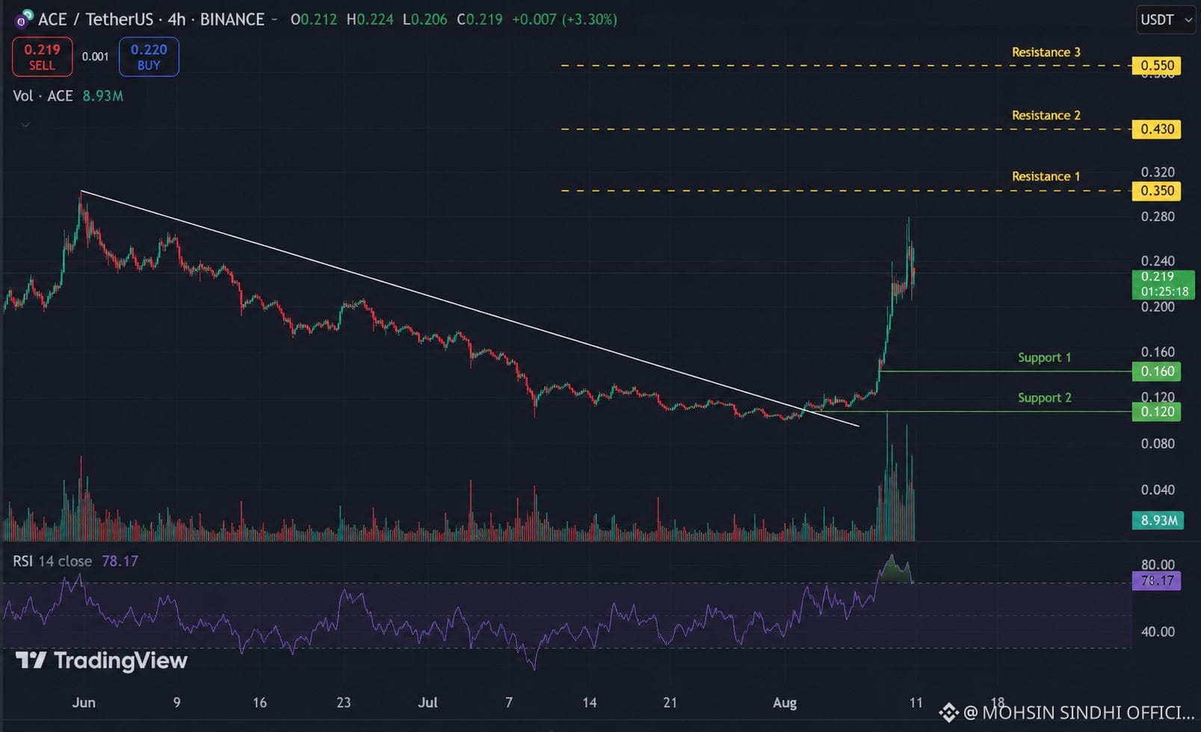Screen dimensions: 1201x732
Task: Click the blue 0.220 BUY button
Action: click(149, 57)
